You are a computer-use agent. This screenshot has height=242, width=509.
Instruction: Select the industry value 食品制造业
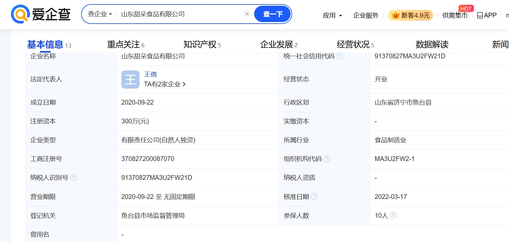click(x=391, y=140)
